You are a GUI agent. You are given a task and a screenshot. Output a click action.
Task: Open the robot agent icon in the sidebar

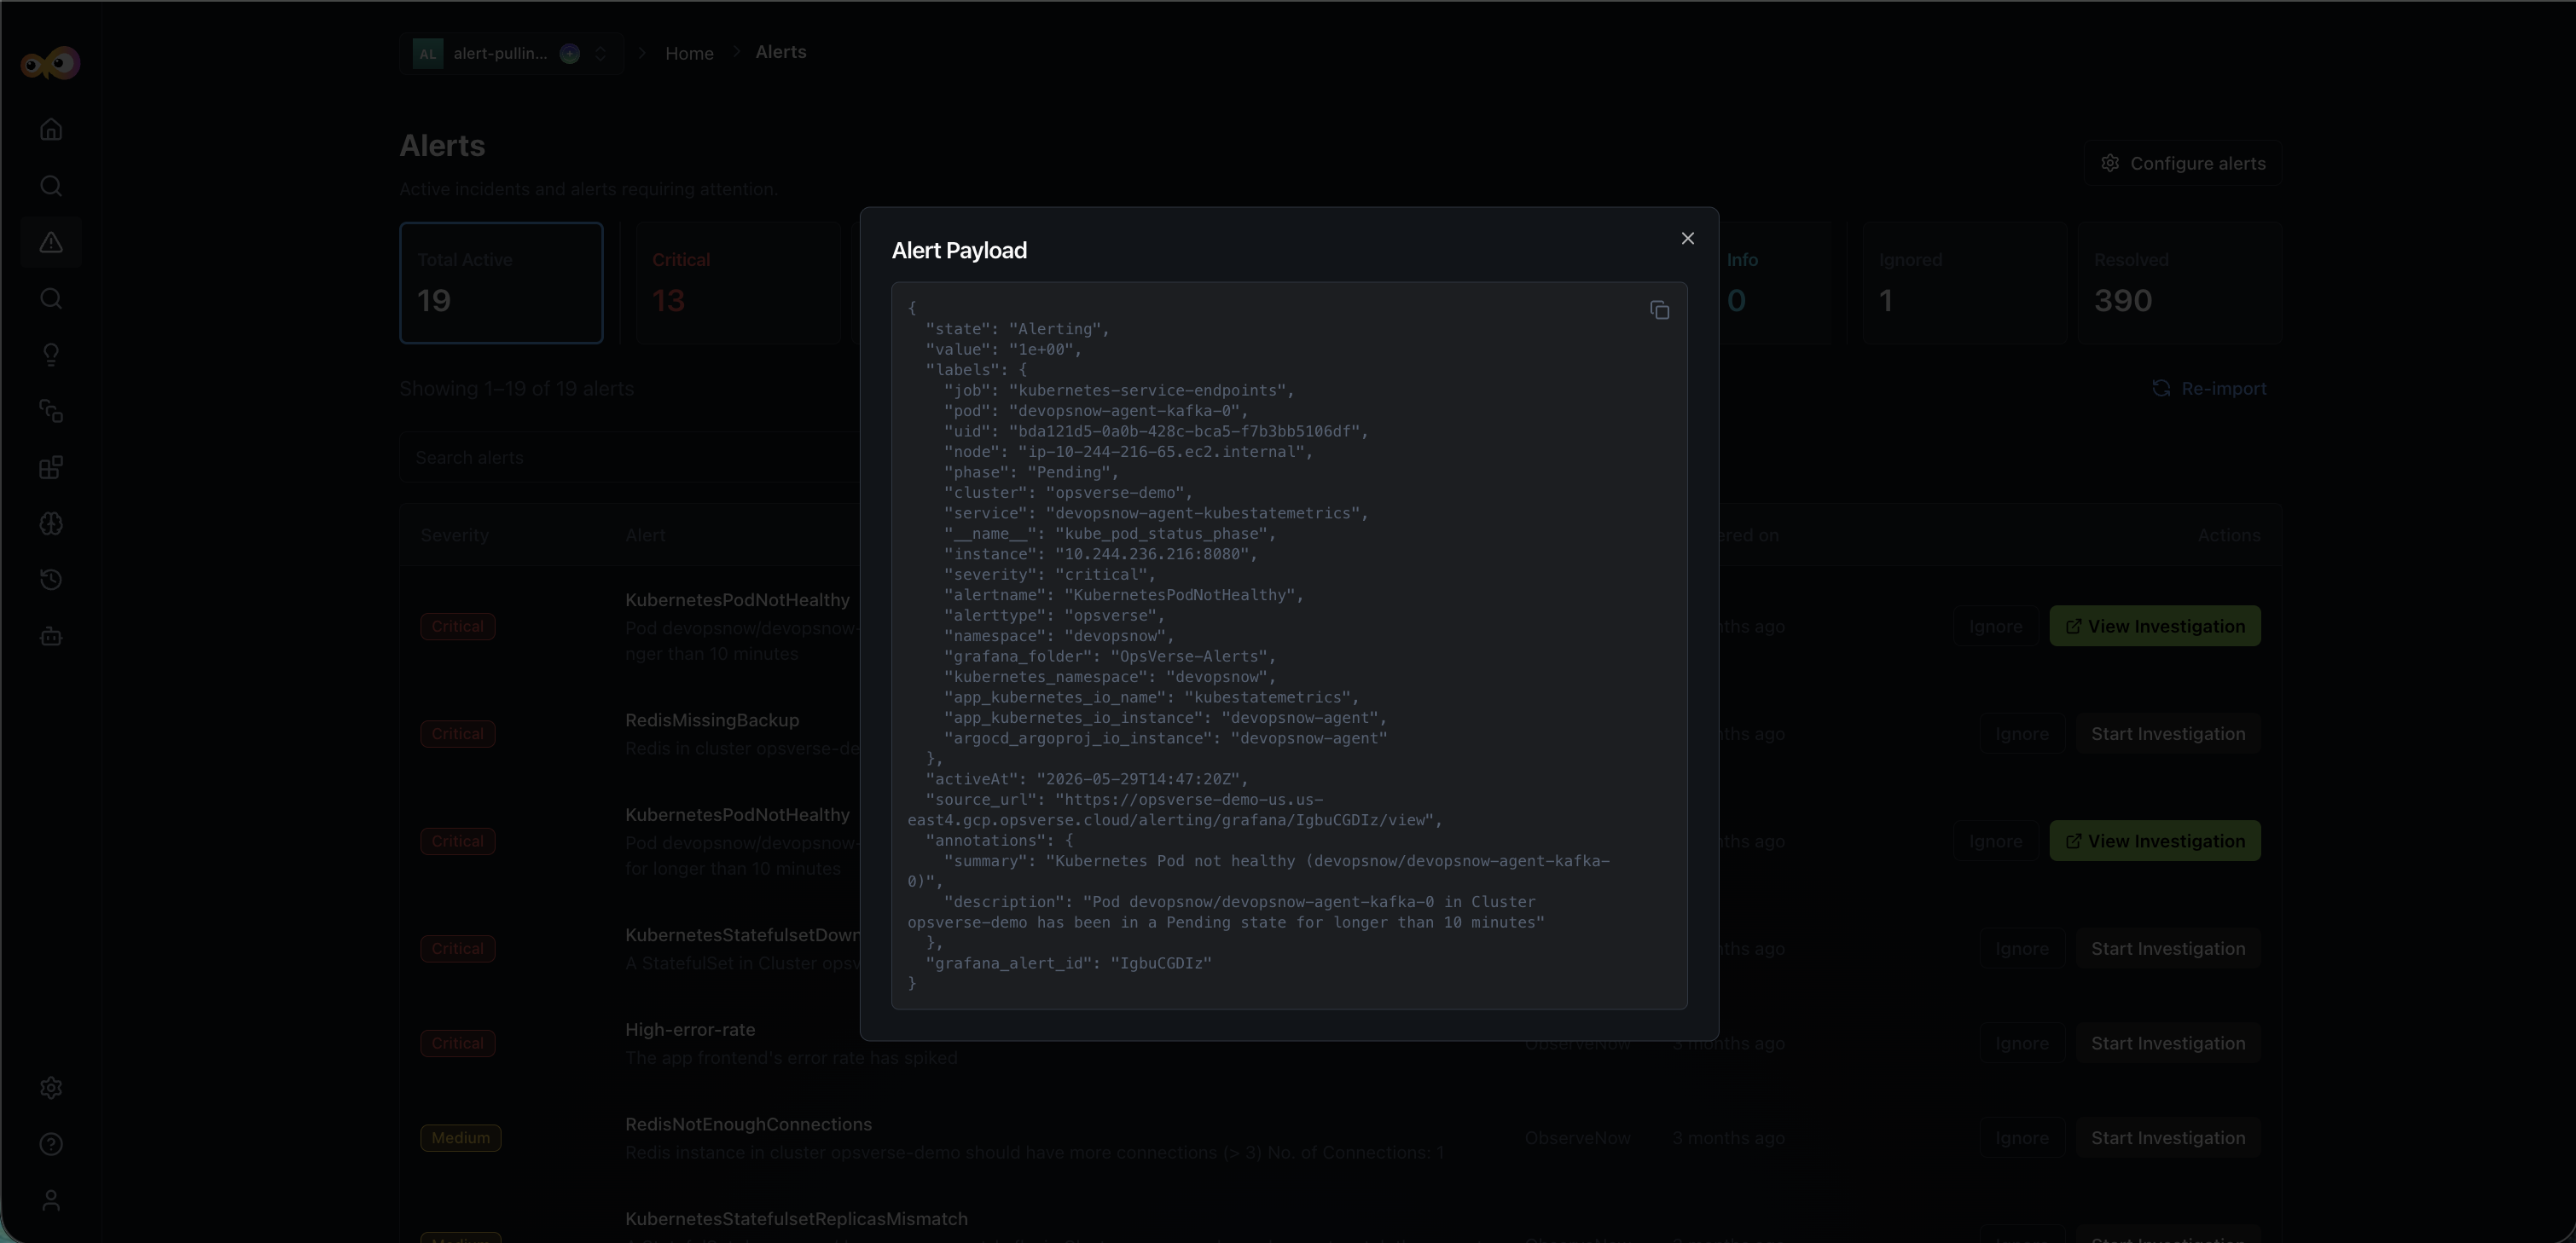[x=51, y=637]
